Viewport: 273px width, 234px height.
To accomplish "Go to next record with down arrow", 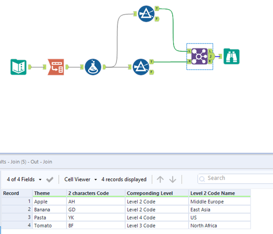I will click(x=173, y=179).
